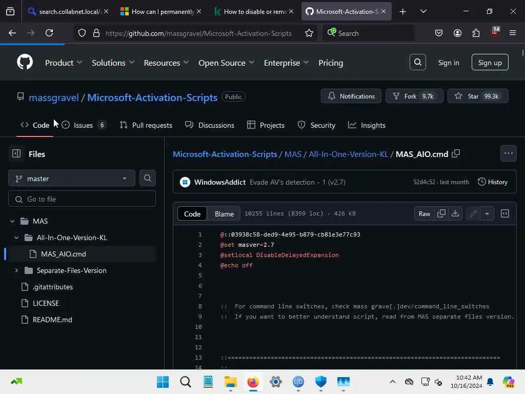Open the symbols panel icon
Image resolution: width=525 pixels, height=394 pixels.
pos(505,213)
